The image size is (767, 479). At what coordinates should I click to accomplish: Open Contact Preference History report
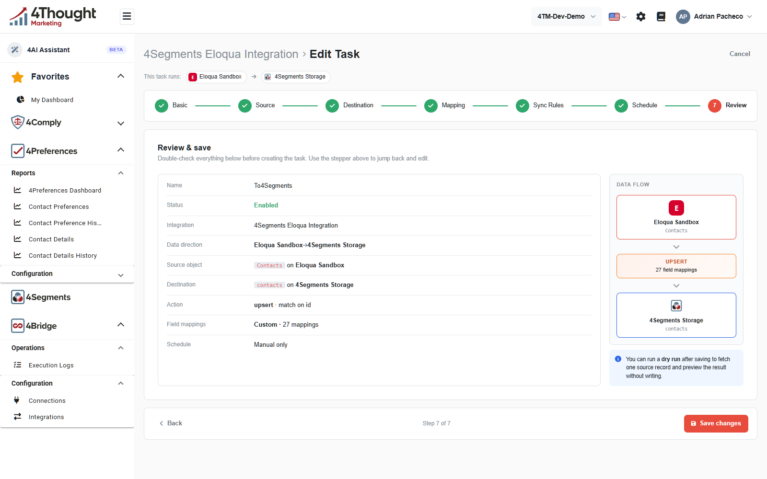[x=65, y=223]
